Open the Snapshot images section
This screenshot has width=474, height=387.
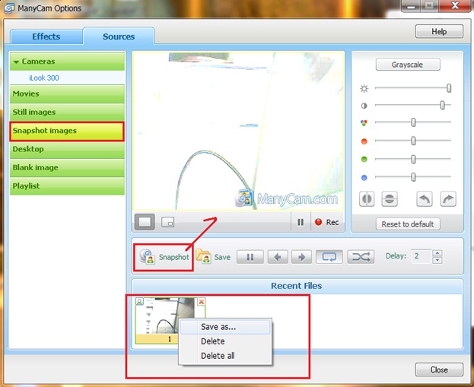[67, 131]
